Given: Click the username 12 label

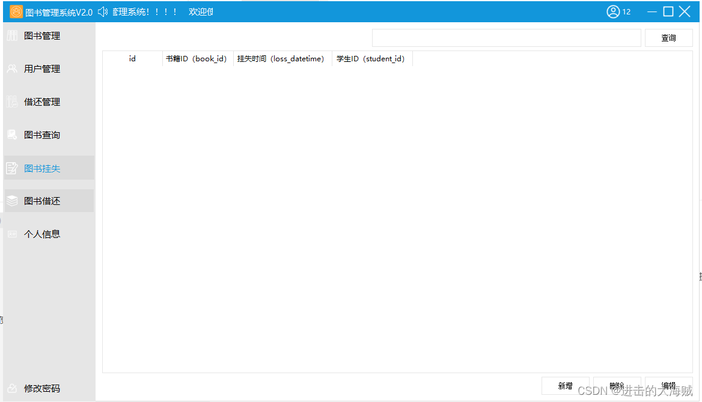Looking at the screenshot, I should click(626, 12).
